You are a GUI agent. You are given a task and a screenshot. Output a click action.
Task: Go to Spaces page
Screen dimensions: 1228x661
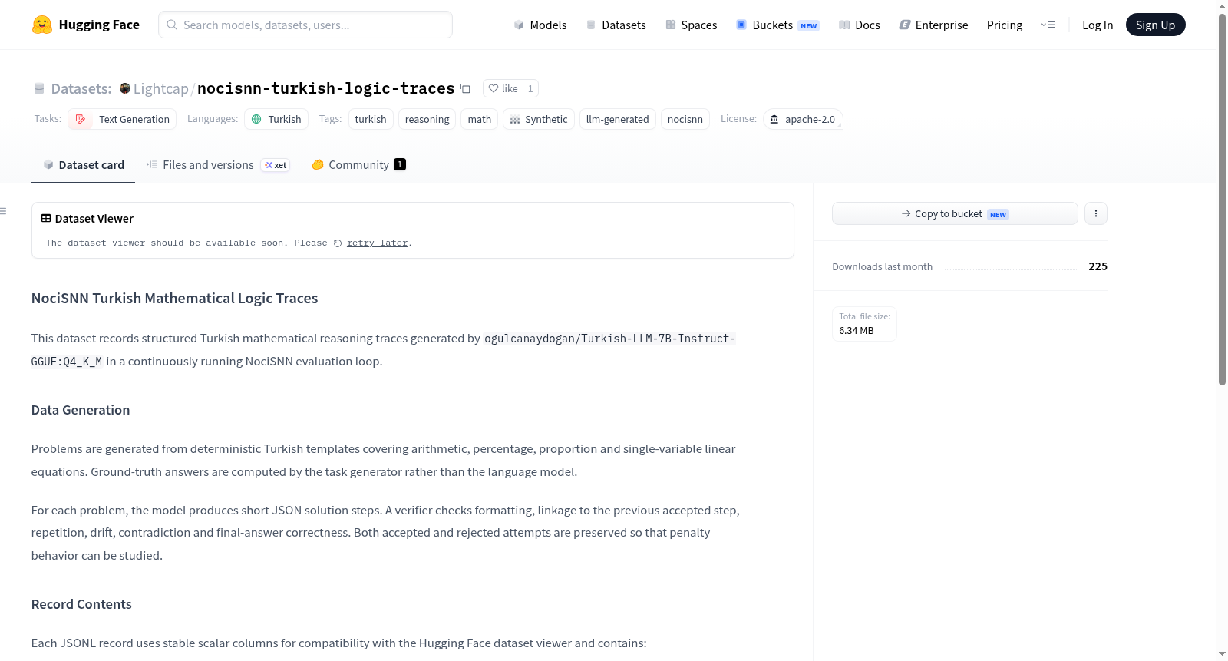tap(692, 25)
